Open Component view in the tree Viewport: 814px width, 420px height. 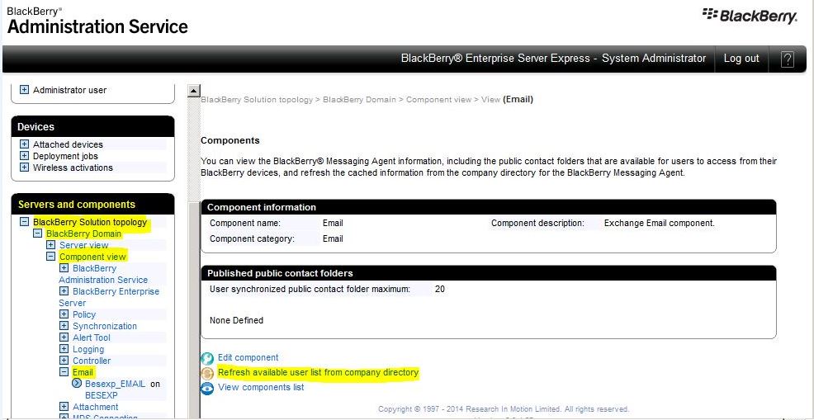(x=92, y=257)
